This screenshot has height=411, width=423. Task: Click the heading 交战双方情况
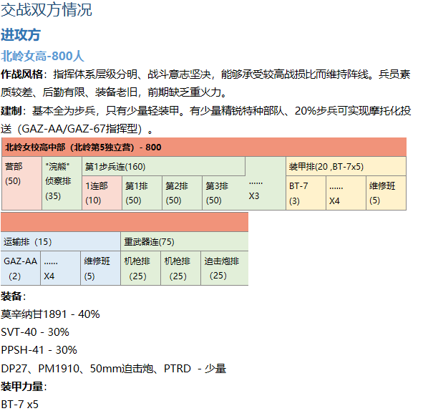47,10
